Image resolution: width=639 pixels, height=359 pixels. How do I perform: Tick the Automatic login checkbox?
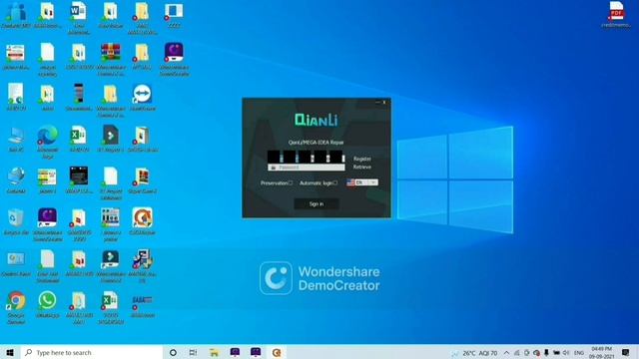point(335,182)
